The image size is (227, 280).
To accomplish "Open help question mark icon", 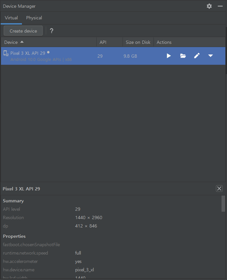I will (52, 31).
